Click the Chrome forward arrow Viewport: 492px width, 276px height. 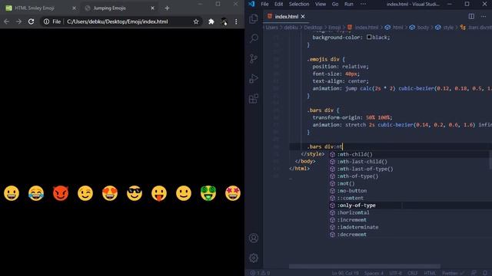[x=18, y=21]
